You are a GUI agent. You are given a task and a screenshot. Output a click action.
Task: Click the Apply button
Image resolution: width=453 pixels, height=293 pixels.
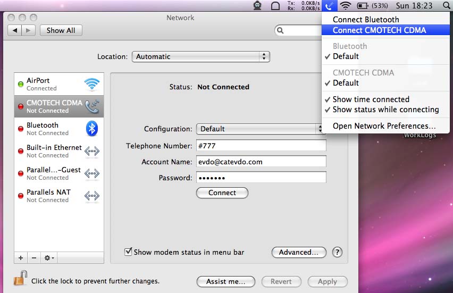[328, 281]
